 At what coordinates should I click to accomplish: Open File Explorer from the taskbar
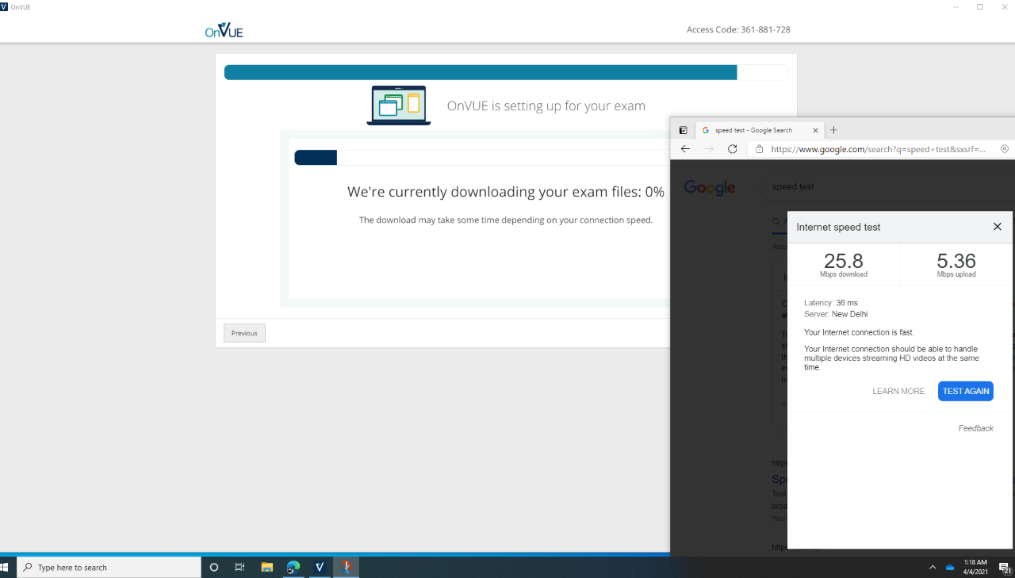tap(267, 567)
